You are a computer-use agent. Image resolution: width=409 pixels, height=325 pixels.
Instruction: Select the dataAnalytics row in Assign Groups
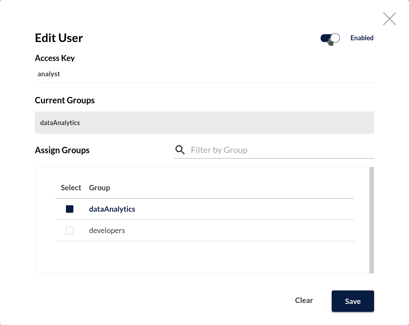click(x=112, y=209)
